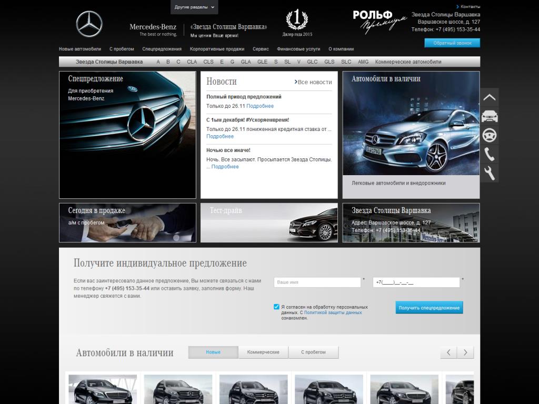Click news headline Полный привод предложений

pyautogui.click(x=244, y=97)
